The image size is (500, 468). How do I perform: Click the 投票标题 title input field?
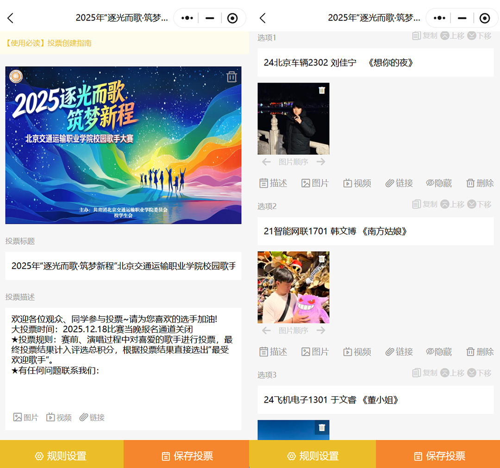[x=123, y=266]
